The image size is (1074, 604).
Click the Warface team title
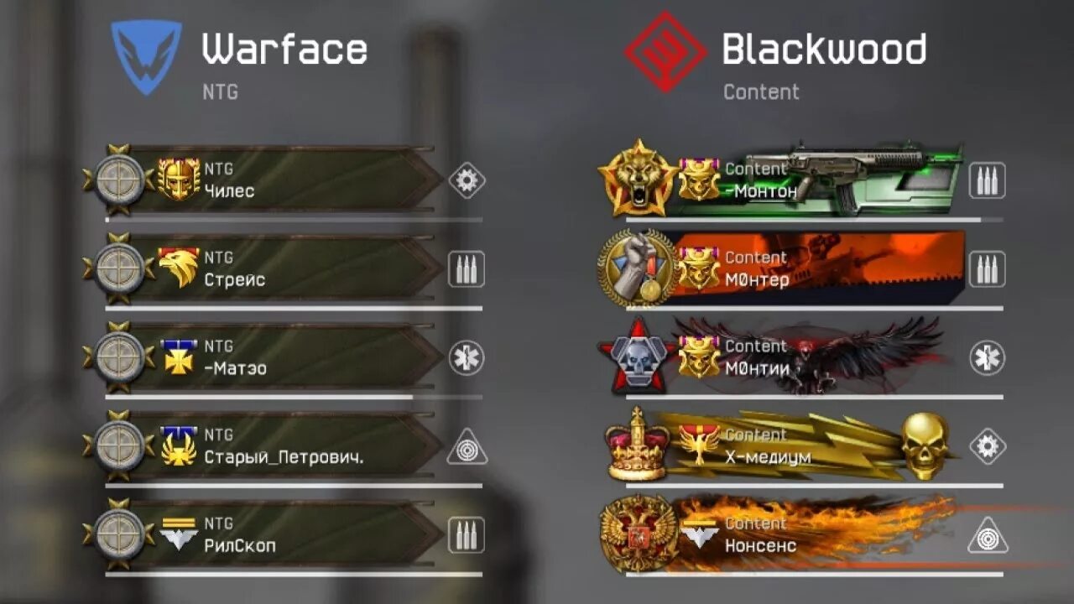[x=284, y=49]
